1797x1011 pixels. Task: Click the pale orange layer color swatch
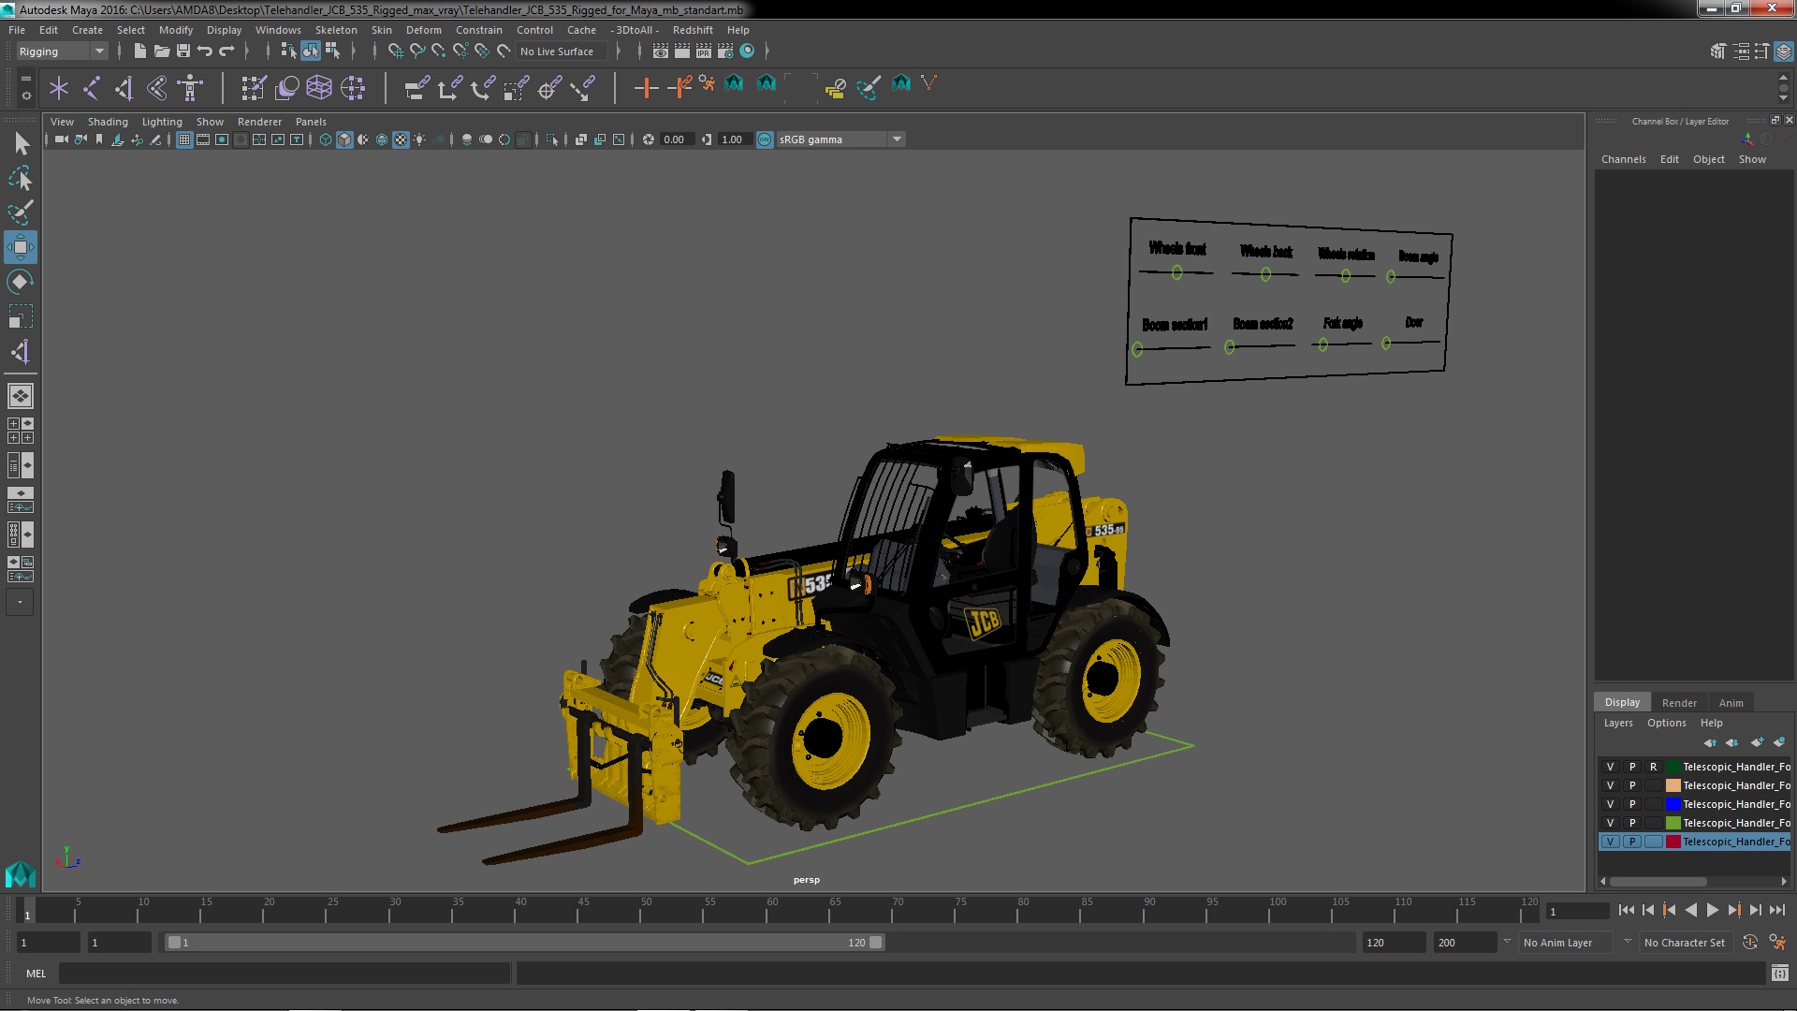point(1673,785)
